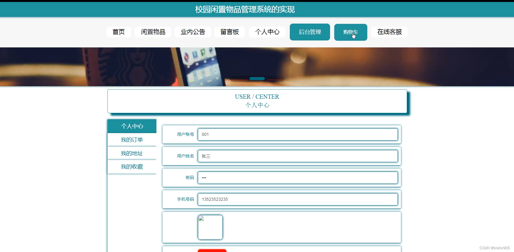
Task: Open 我的地址 address section
Action: pos(132,153)
